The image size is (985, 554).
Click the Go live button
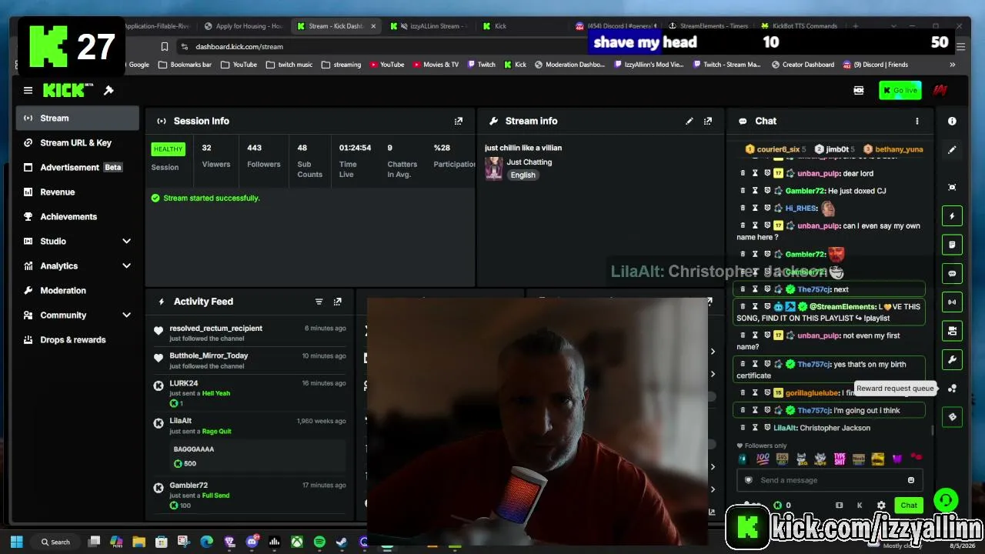click(x=900, y=90)
